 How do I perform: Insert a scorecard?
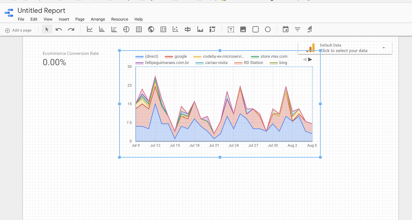(163, 29)
